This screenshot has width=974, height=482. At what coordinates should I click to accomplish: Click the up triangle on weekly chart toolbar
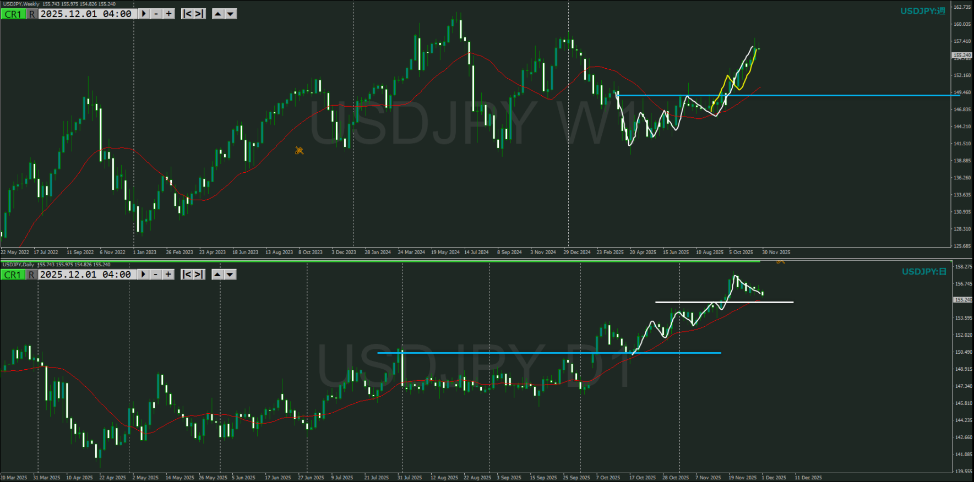point(218,14)
